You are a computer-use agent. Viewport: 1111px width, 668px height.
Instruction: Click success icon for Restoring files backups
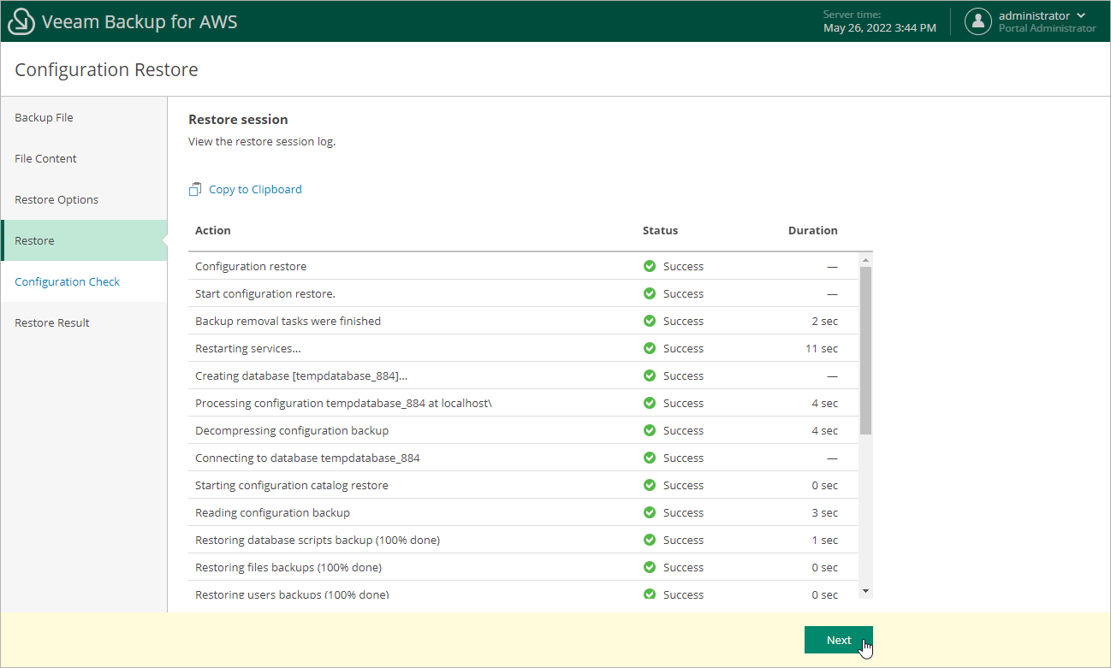coord(650,567)
